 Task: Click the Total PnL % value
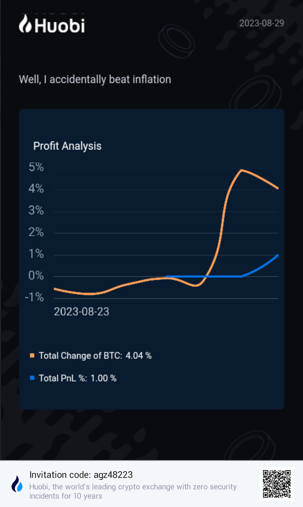[103, 378]
